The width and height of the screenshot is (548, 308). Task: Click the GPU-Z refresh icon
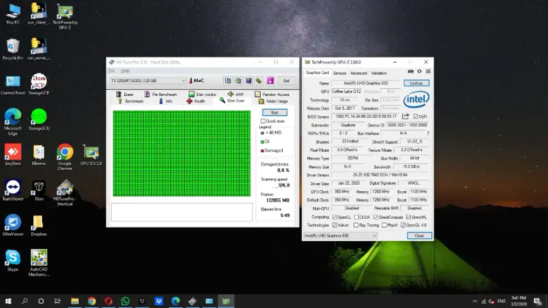tap(419, 72)
